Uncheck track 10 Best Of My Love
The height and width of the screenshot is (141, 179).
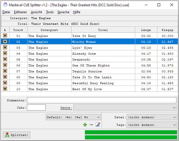(x=5, y=89)
